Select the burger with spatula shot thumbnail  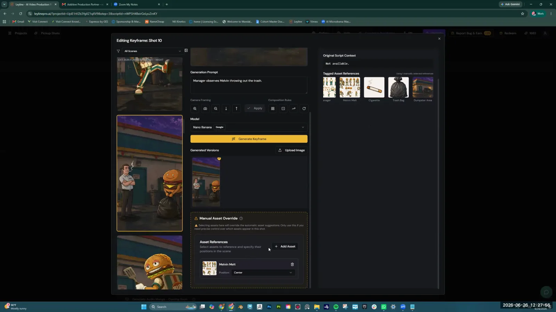(149, 262)
